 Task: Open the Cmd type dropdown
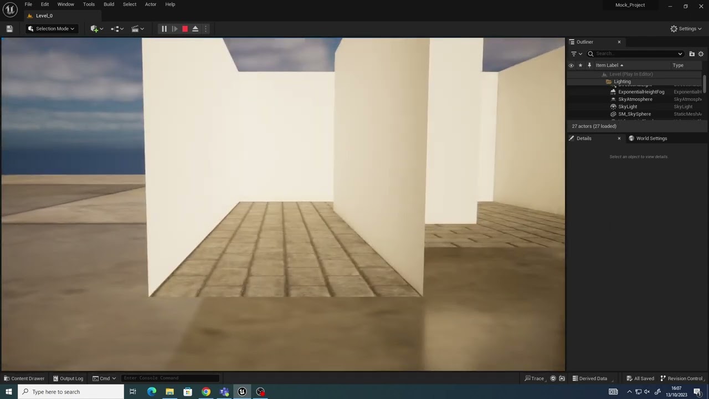coord(104,378)
